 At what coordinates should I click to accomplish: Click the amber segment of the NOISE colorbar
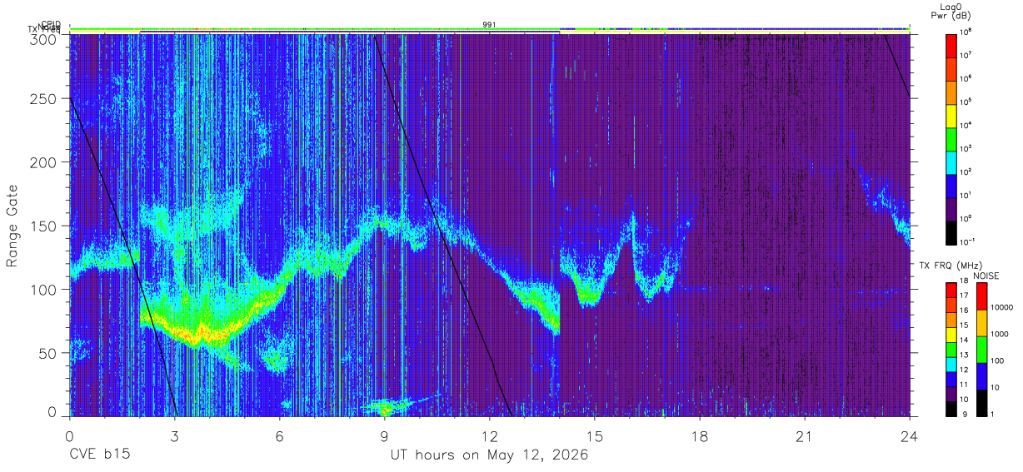tap(981, 323)
